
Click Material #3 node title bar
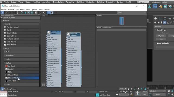click(x=74, y=34)
